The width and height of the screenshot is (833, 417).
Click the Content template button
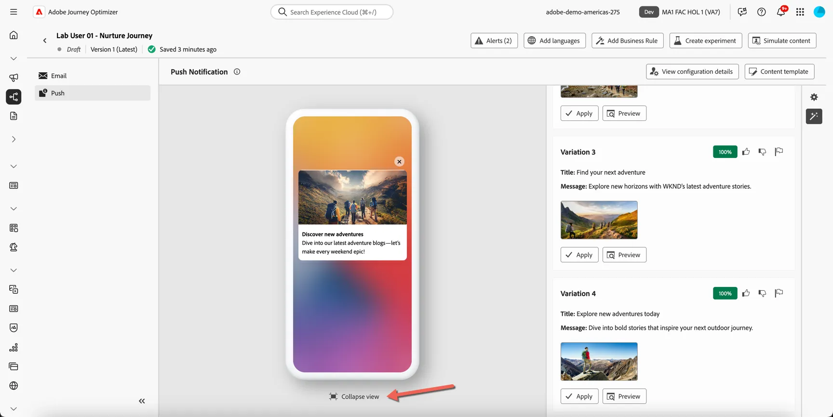(779, 72)
